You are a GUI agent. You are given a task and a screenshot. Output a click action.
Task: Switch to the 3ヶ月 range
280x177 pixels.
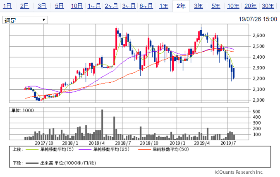pyautogui.click(x=129, y=6)
